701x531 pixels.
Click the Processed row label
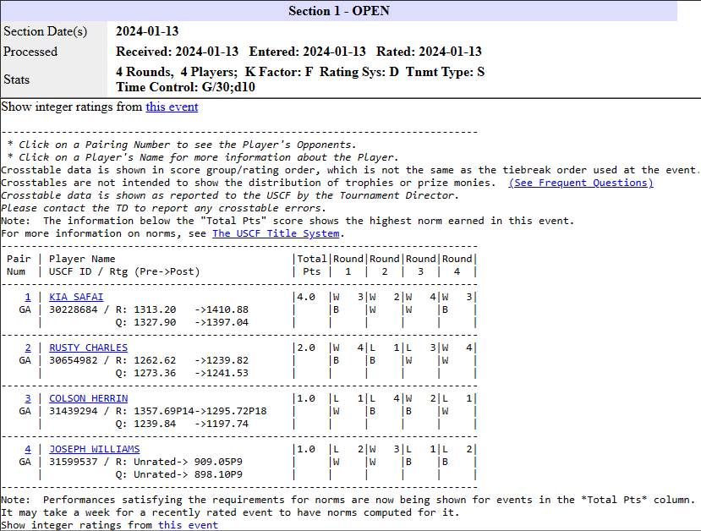tap(30, 52)
